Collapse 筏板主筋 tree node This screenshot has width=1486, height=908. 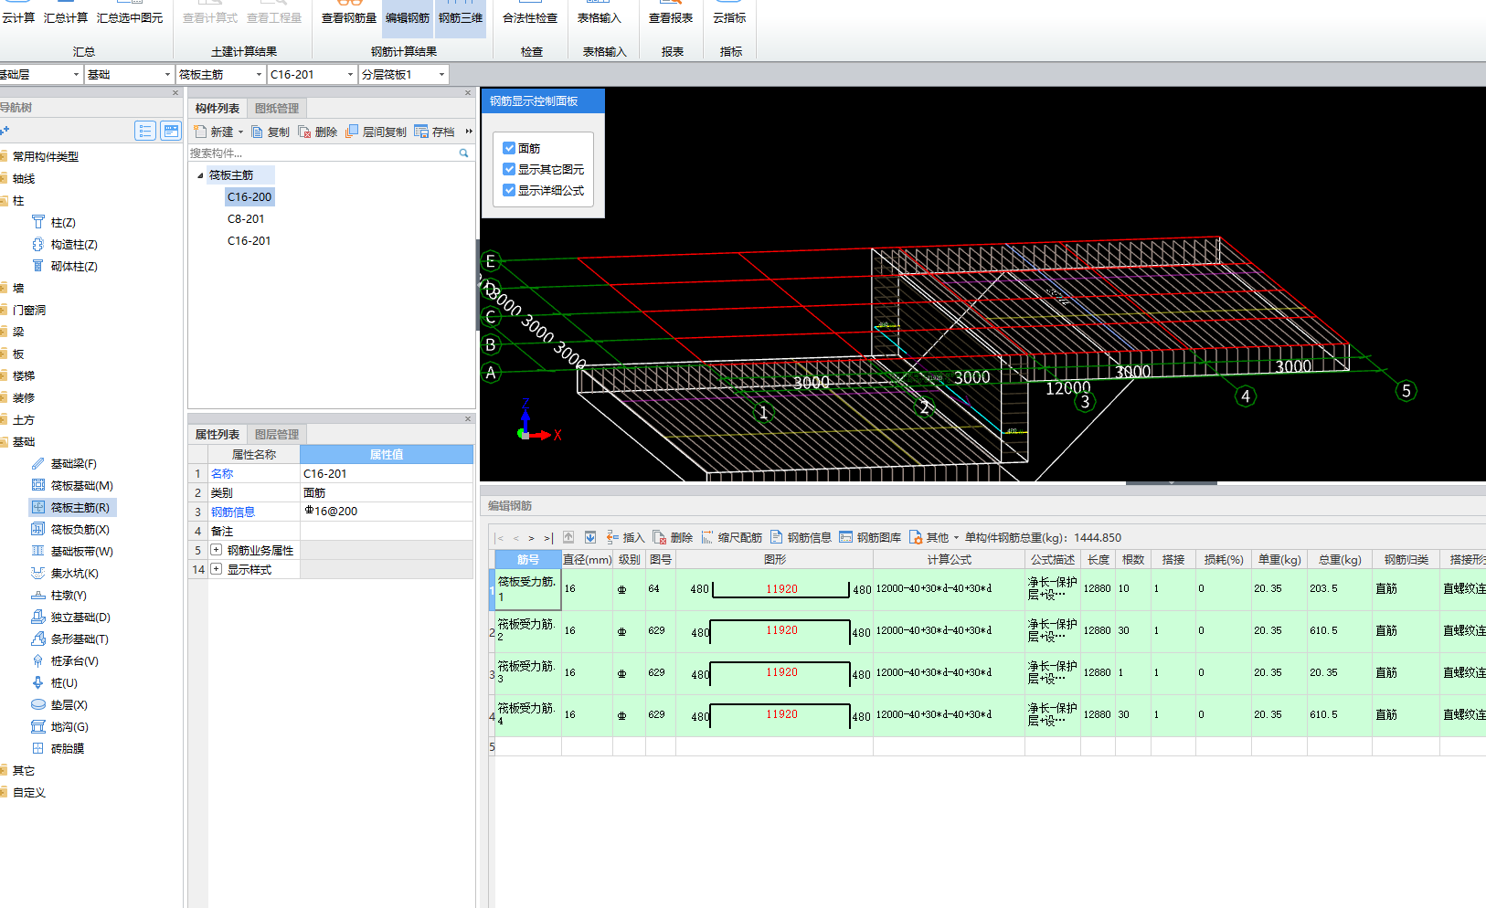click(200, 175)
